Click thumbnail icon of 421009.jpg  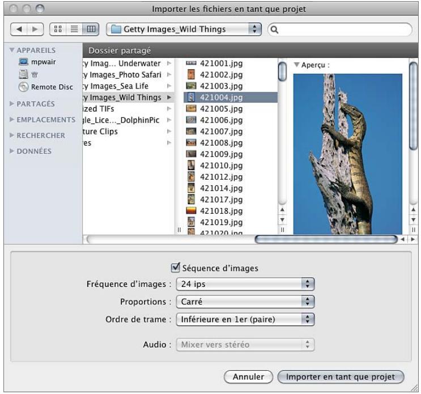[191, 154]
